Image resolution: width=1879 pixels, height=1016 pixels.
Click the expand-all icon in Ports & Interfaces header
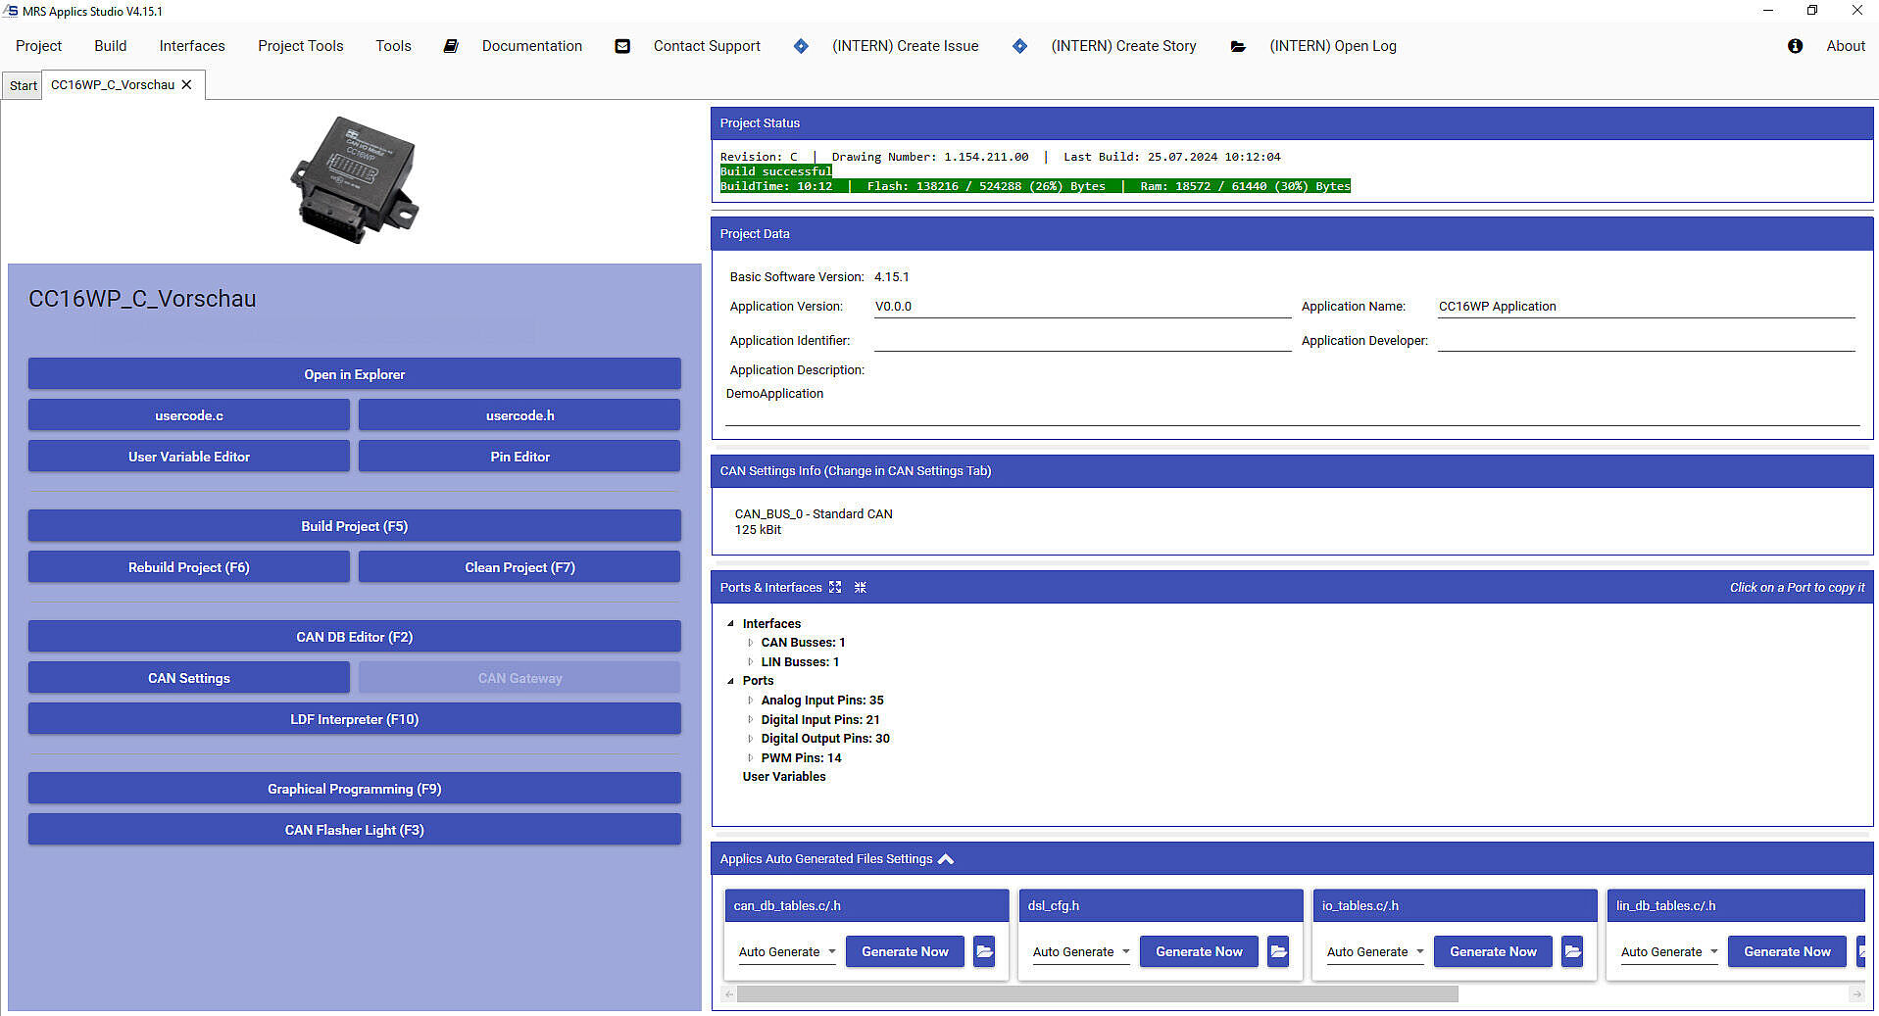pos(835,588)
